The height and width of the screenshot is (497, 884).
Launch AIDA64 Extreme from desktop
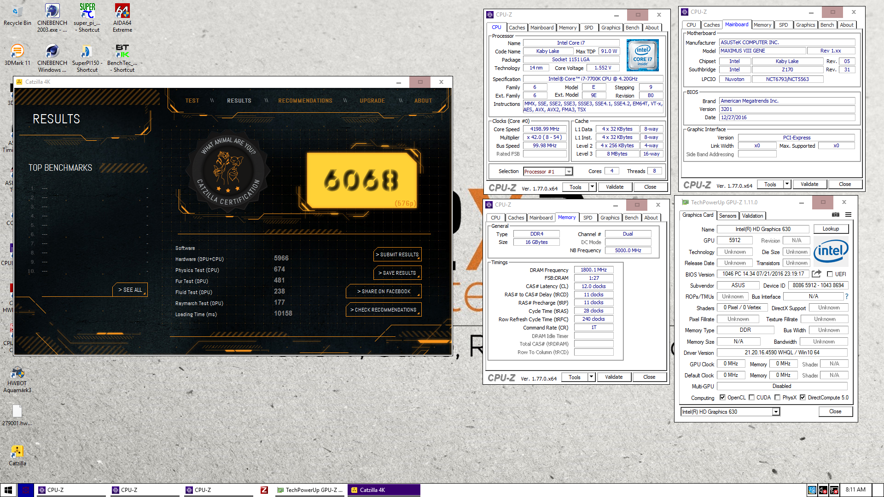point(122,17)
